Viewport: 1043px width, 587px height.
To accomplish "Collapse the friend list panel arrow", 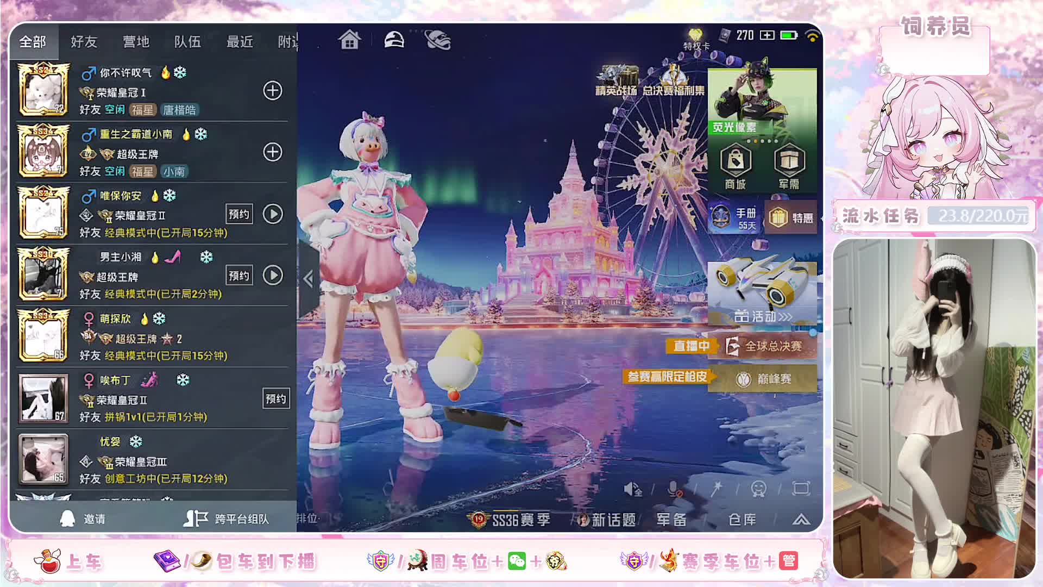I will tap(309, 279).
